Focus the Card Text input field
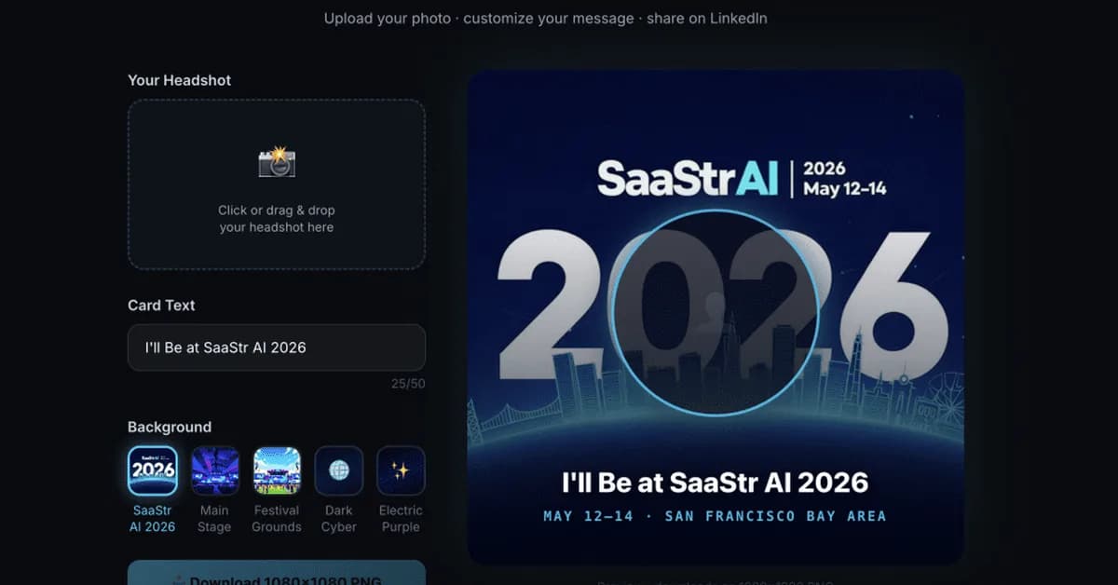The height and width of the screenshot is (585, 1118). 277,347
